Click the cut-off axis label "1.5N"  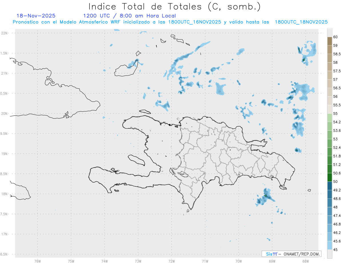coord(4,53)
